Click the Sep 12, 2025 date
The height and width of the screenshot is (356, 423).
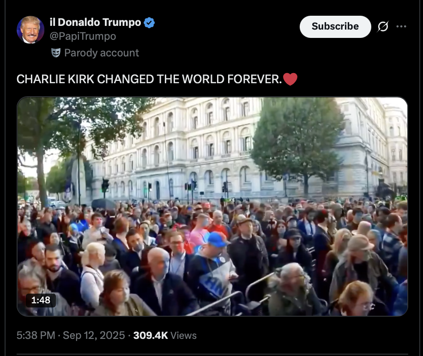click(94, 336)
